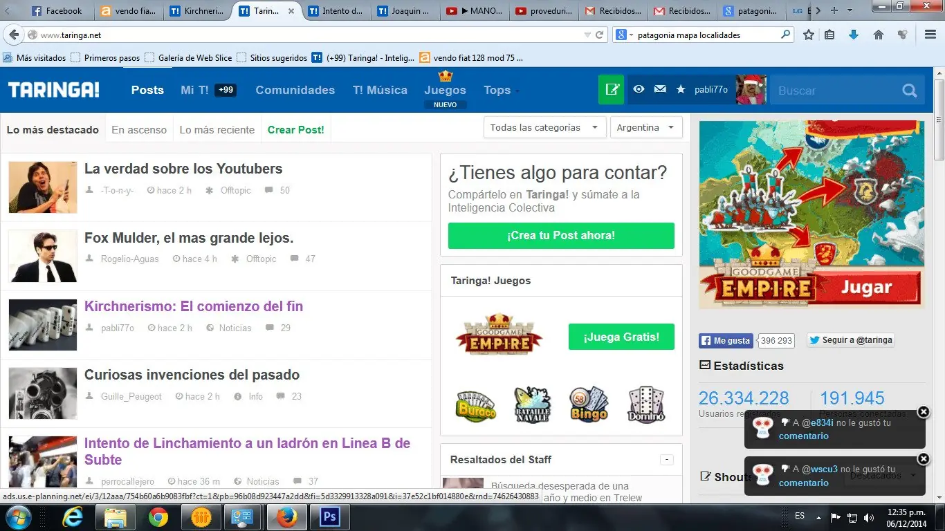Open the list-all-tabs dropdown arrow

pos(850,10)
